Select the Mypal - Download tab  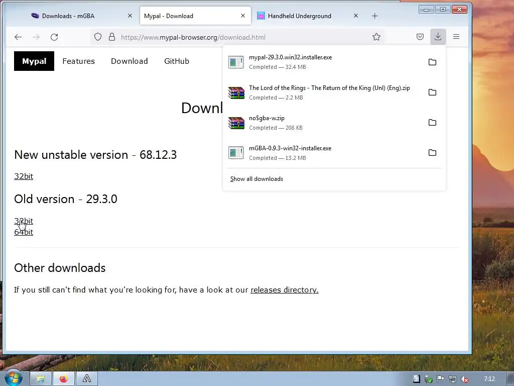tap(195, 16)
